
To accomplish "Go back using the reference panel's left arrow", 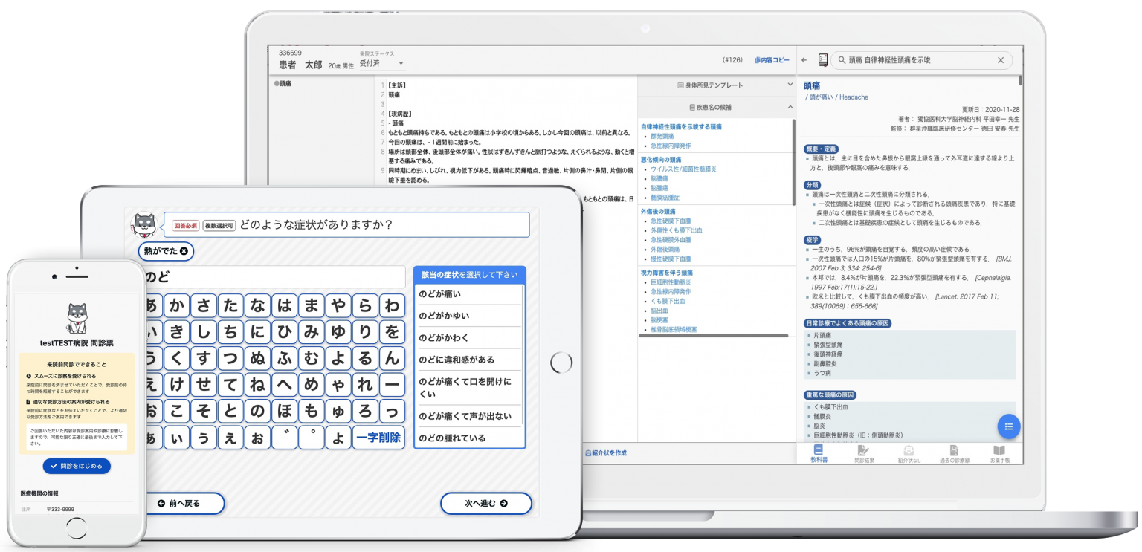I will [804, 60].
